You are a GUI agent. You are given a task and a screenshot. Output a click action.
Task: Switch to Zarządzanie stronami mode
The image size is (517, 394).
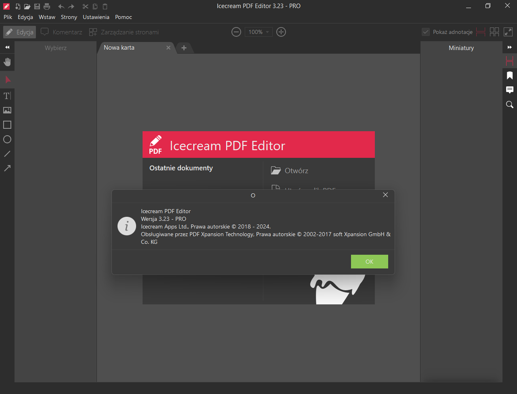[x=124, y=32]
